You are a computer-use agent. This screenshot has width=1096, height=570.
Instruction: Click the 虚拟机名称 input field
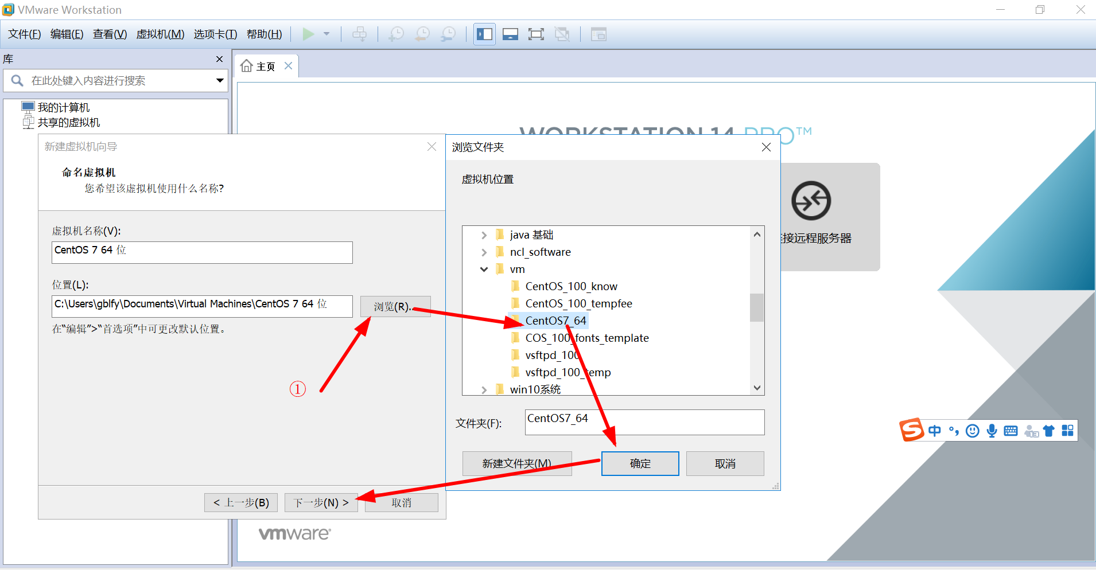pyautogui.click(x=202, y=252)
